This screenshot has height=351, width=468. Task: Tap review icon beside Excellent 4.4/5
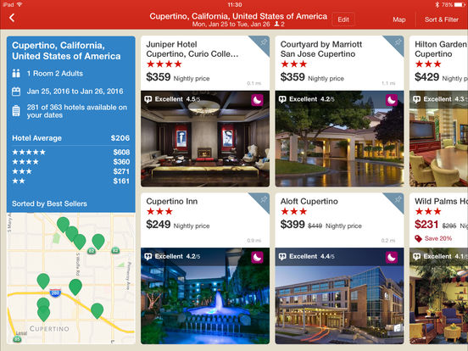point(282,257)
